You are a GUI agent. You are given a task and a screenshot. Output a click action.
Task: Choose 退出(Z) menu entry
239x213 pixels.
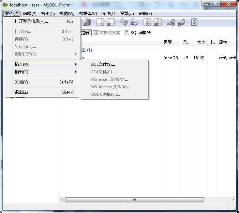point(42,92)
